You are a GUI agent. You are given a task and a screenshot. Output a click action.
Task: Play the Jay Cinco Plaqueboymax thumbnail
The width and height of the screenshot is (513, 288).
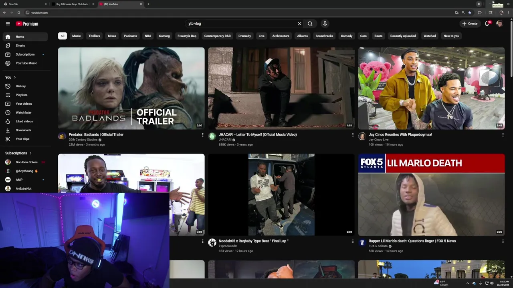tap(431, 88)
